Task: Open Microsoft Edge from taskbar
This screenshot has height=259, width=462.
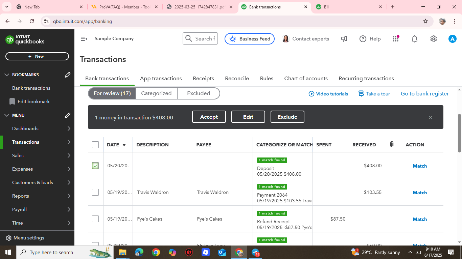Action: [139, 252]
